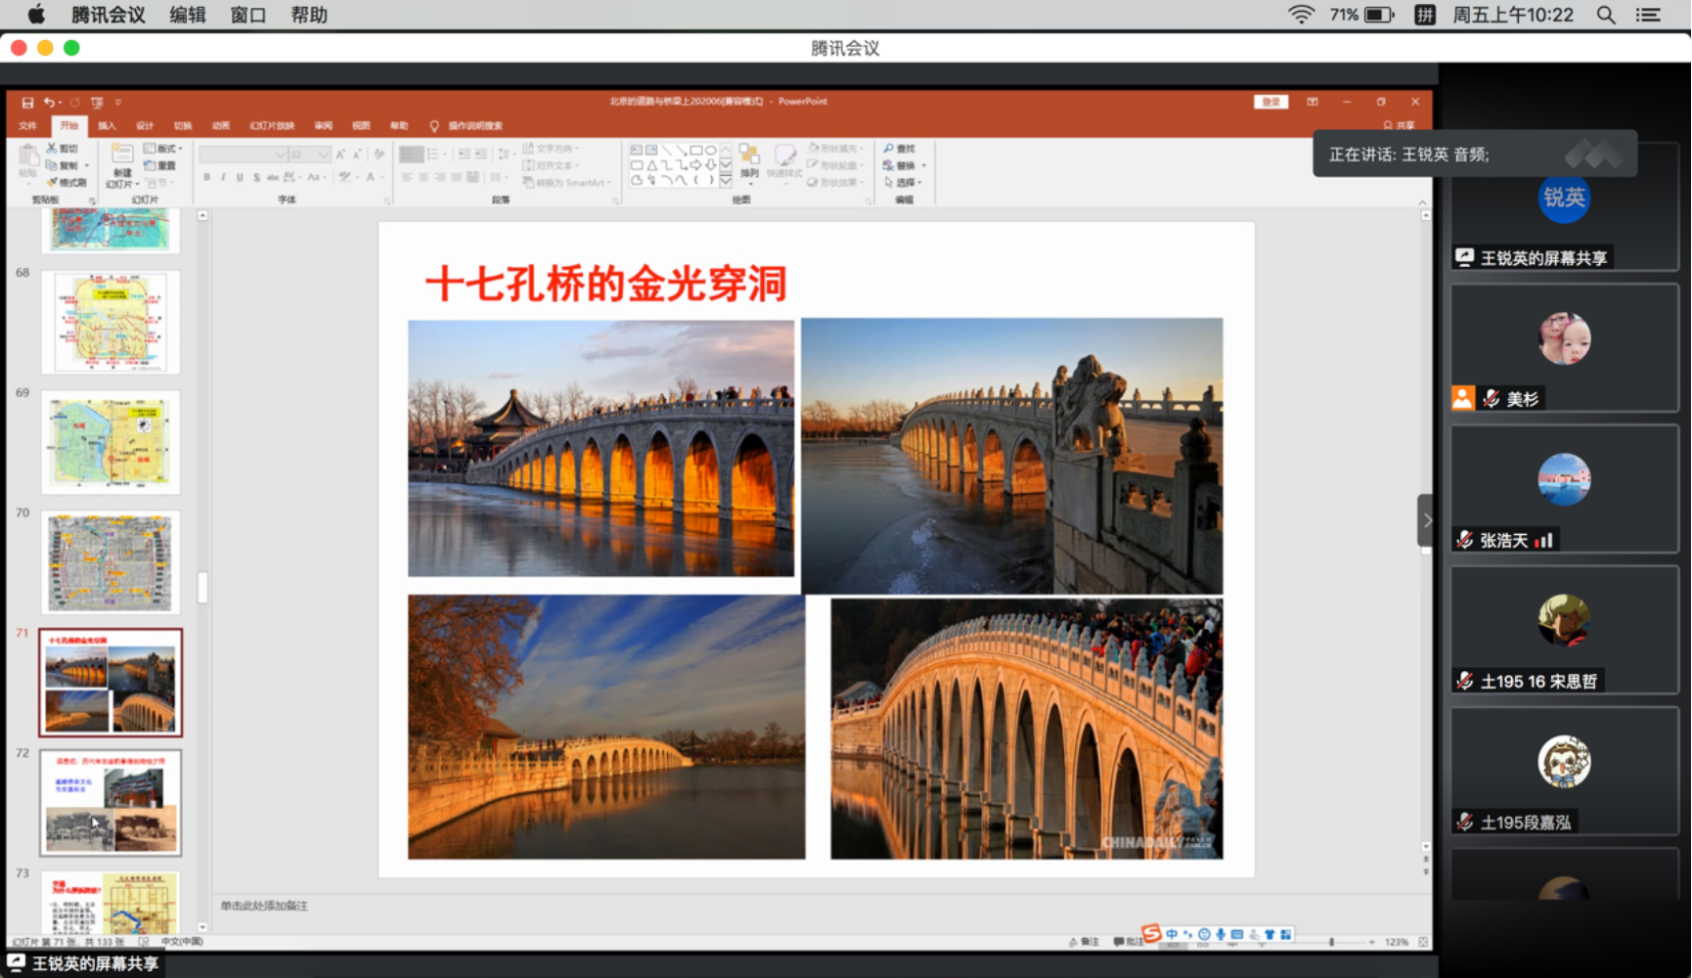Click the Sogou input method S icon
1692x978 pixels.
(1151, 934)
